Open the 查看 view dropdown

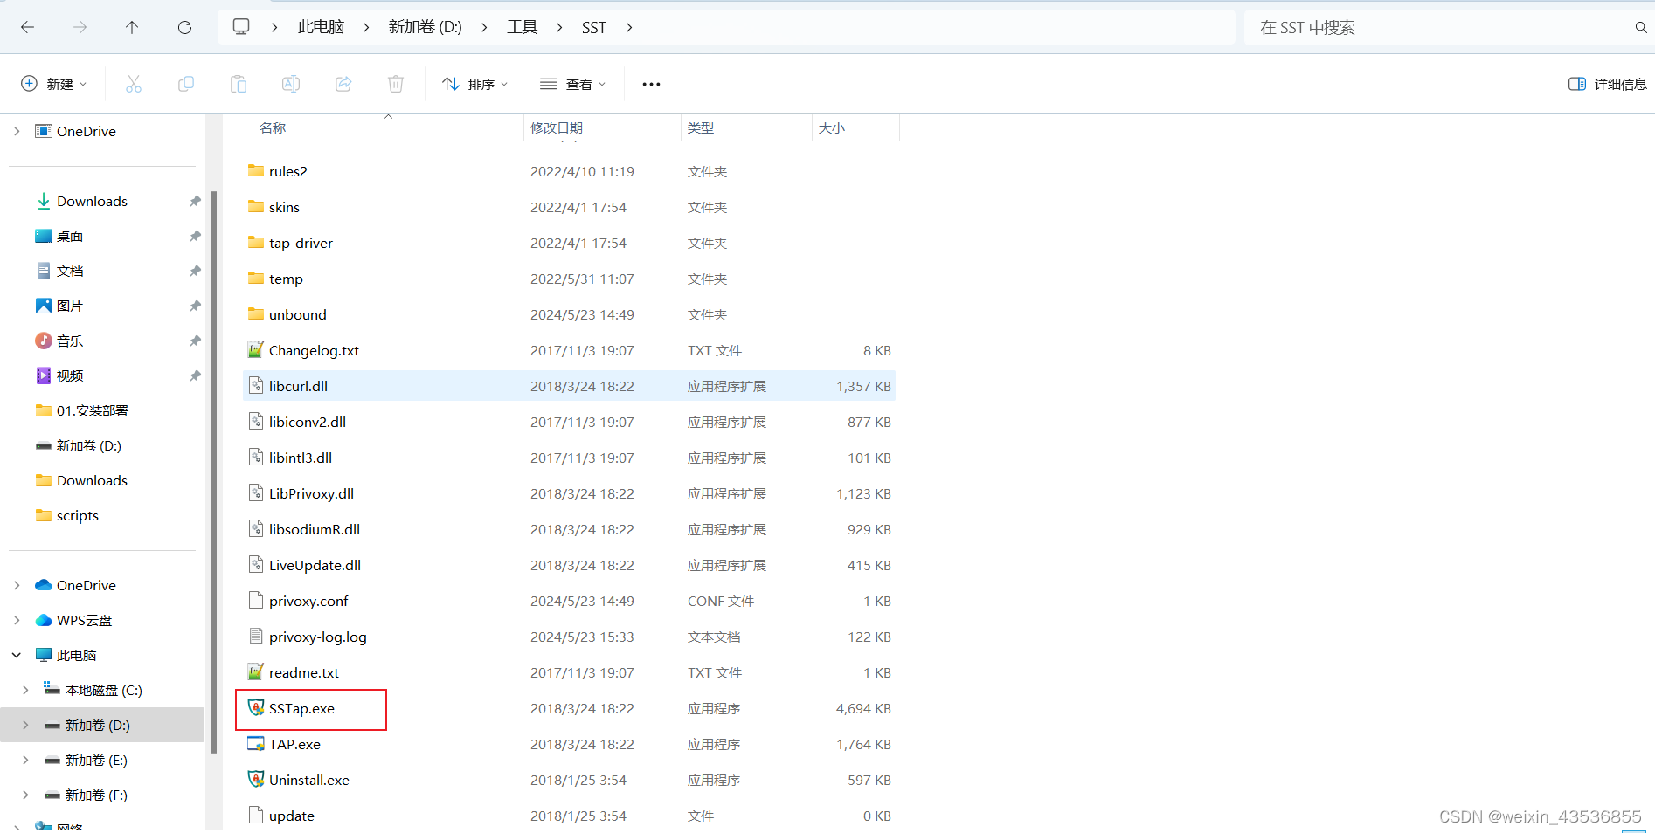[x=573, y=84]
